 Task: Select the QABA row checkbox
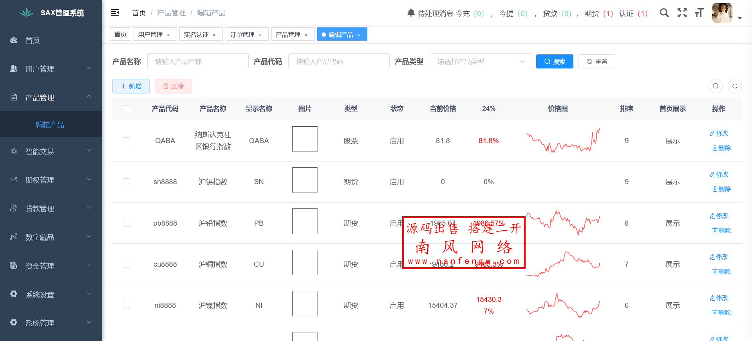coord(127,141)
